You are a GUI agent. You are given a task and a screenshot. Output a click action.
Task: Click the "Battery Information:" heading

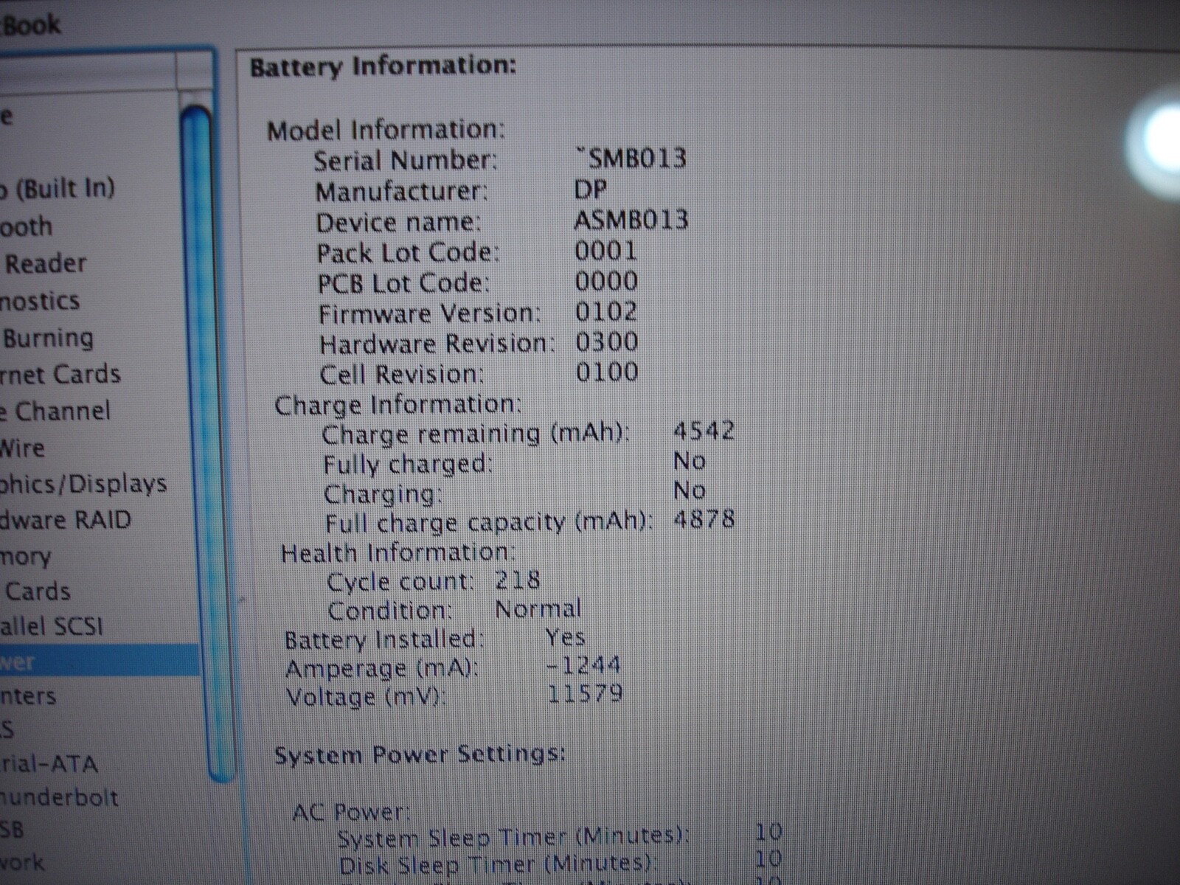pos(383,66)
